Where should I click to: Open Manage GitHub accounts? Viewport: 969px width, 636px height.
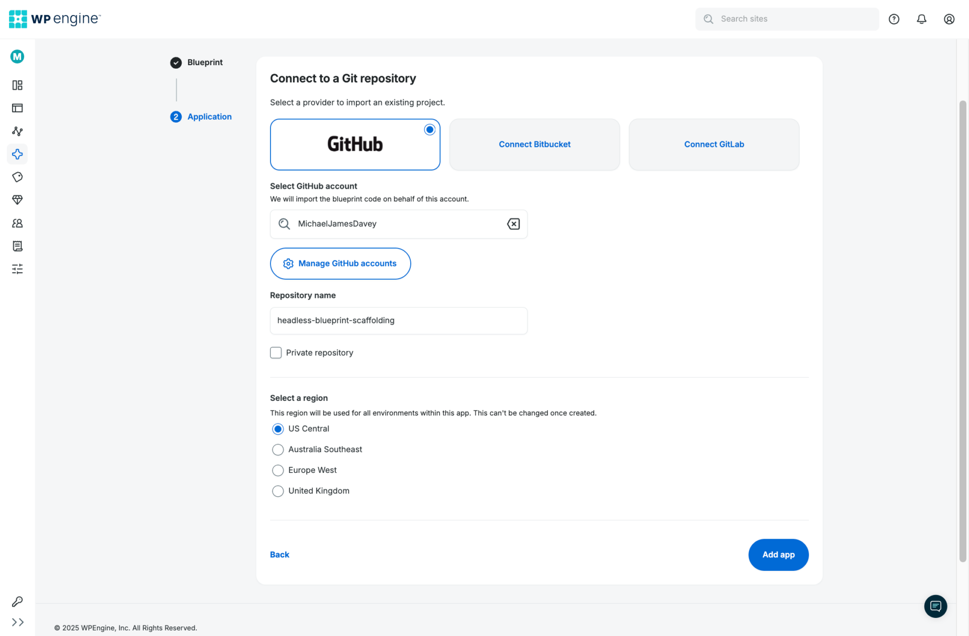click(340, 263)
